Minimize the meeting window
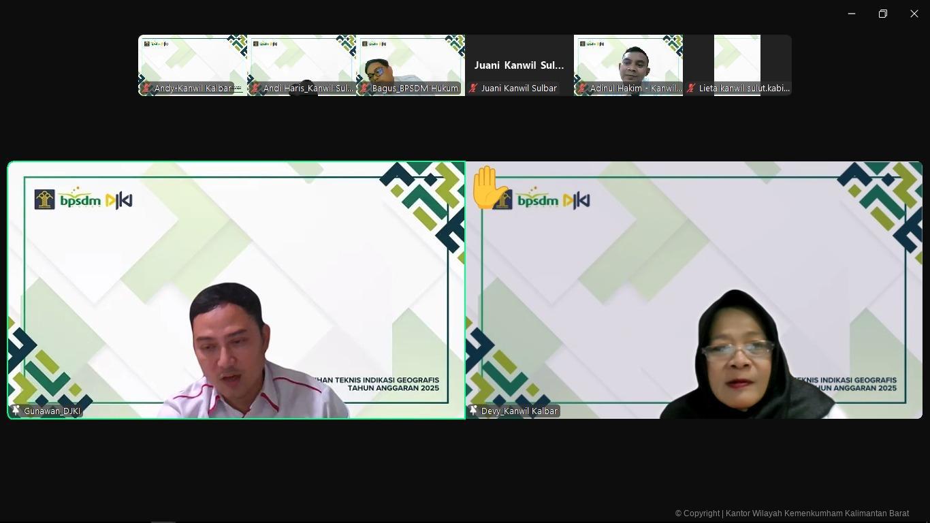The width and height of the screenshot is (930, 523). click(852, 14)
